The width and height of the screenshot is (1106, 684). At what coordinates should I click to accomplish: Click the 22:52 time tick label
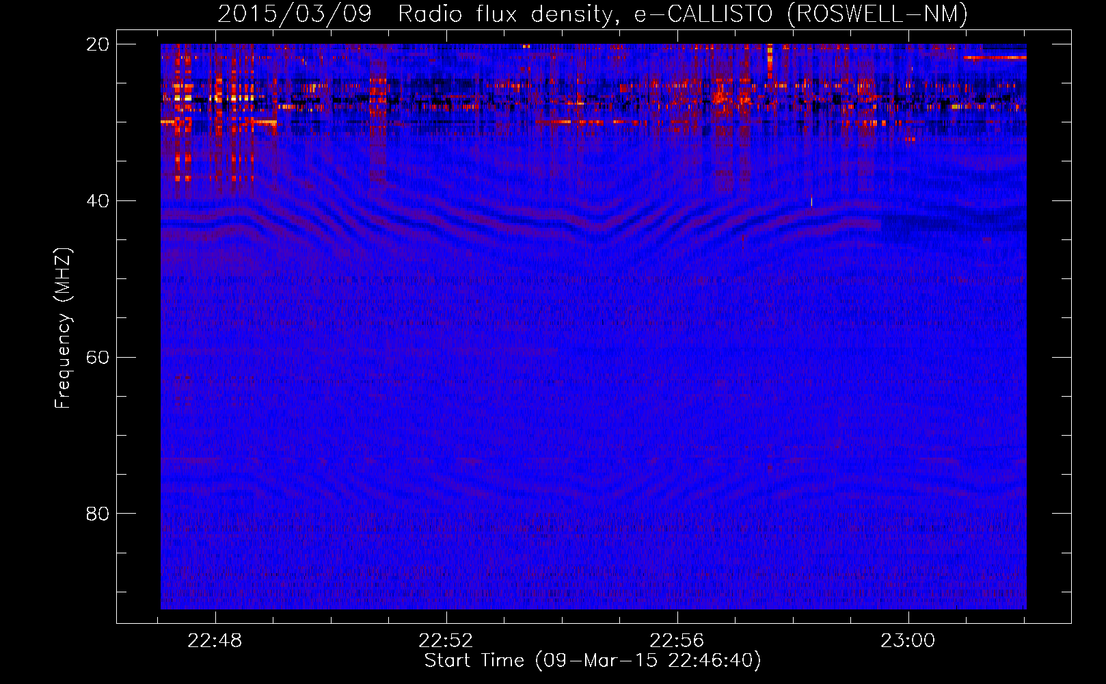446,641
